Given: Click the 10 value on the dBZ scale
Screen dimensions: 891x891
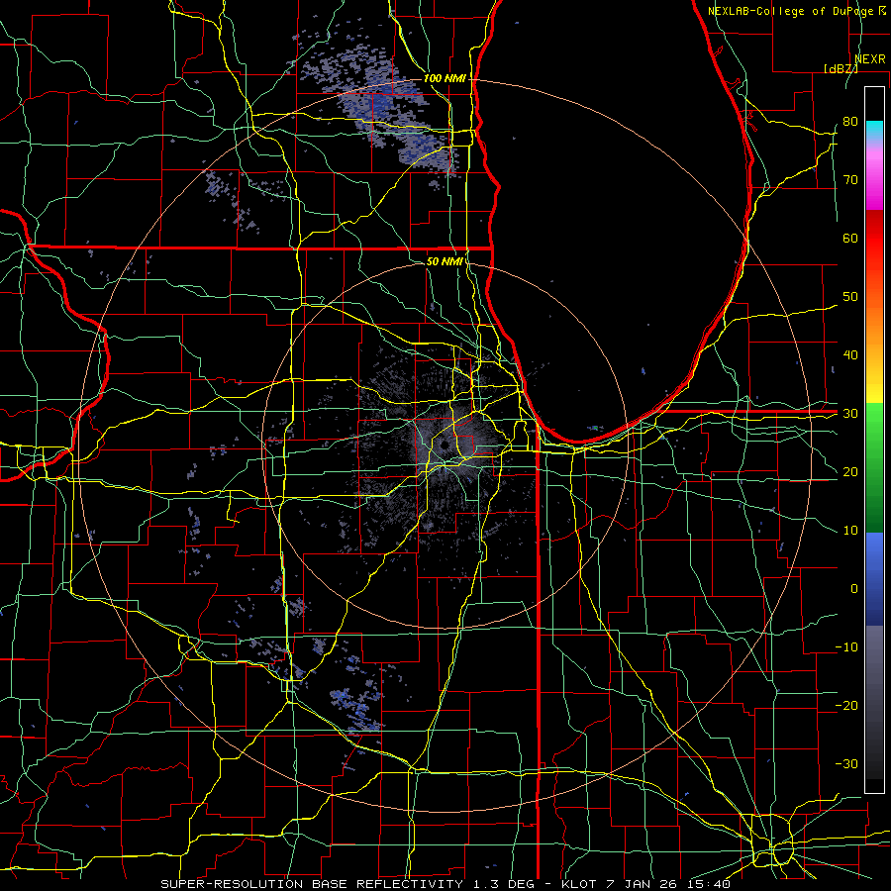Looking at the screenshot, I should pos(850,531).
